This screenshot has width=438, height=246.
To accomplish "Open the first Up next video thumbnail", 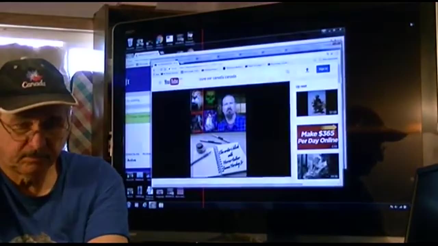I will click(317, 103).
